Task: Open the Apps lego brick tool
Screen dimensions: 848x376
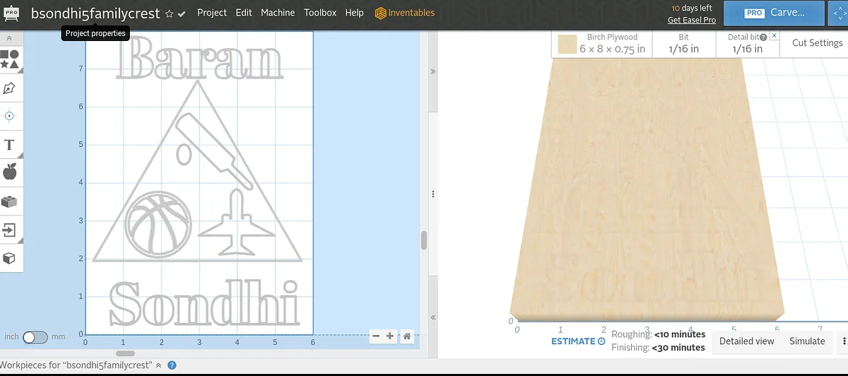Action: pos(10,201)
